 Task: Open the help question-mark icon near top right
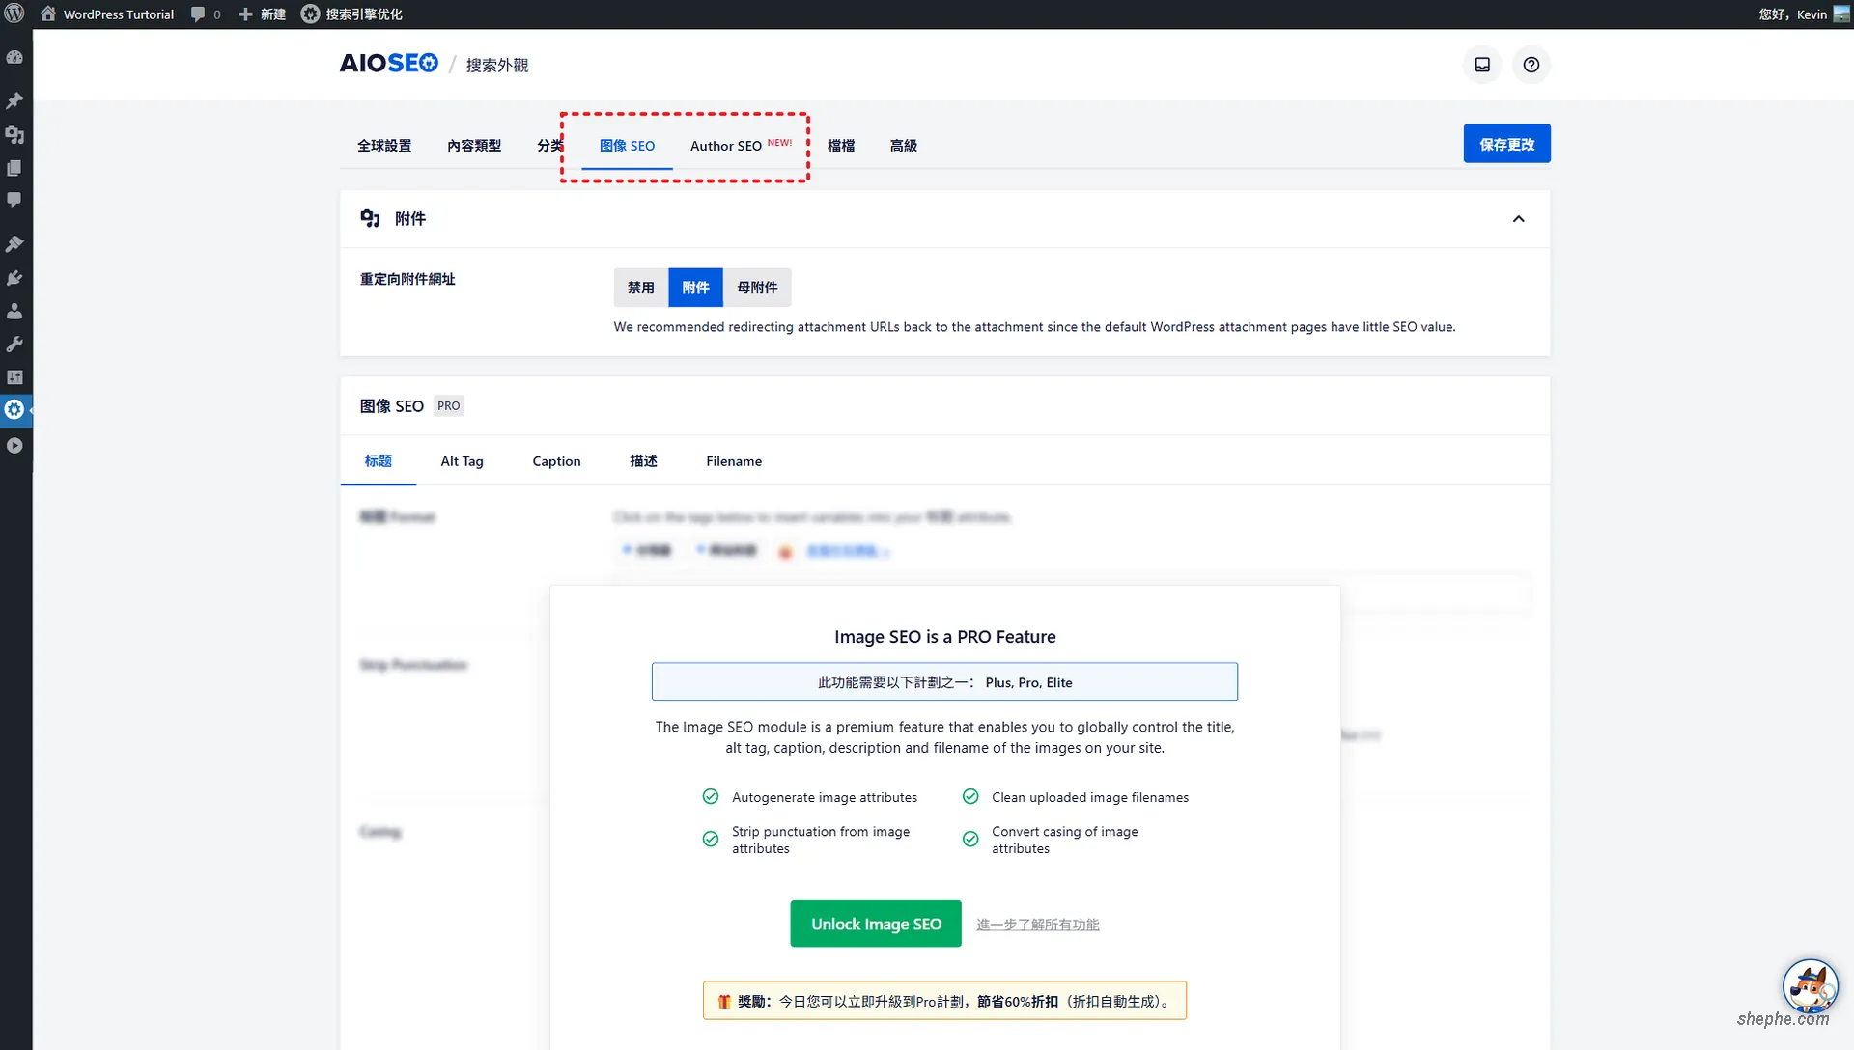pyautogui.click(x=1531, y=65)
